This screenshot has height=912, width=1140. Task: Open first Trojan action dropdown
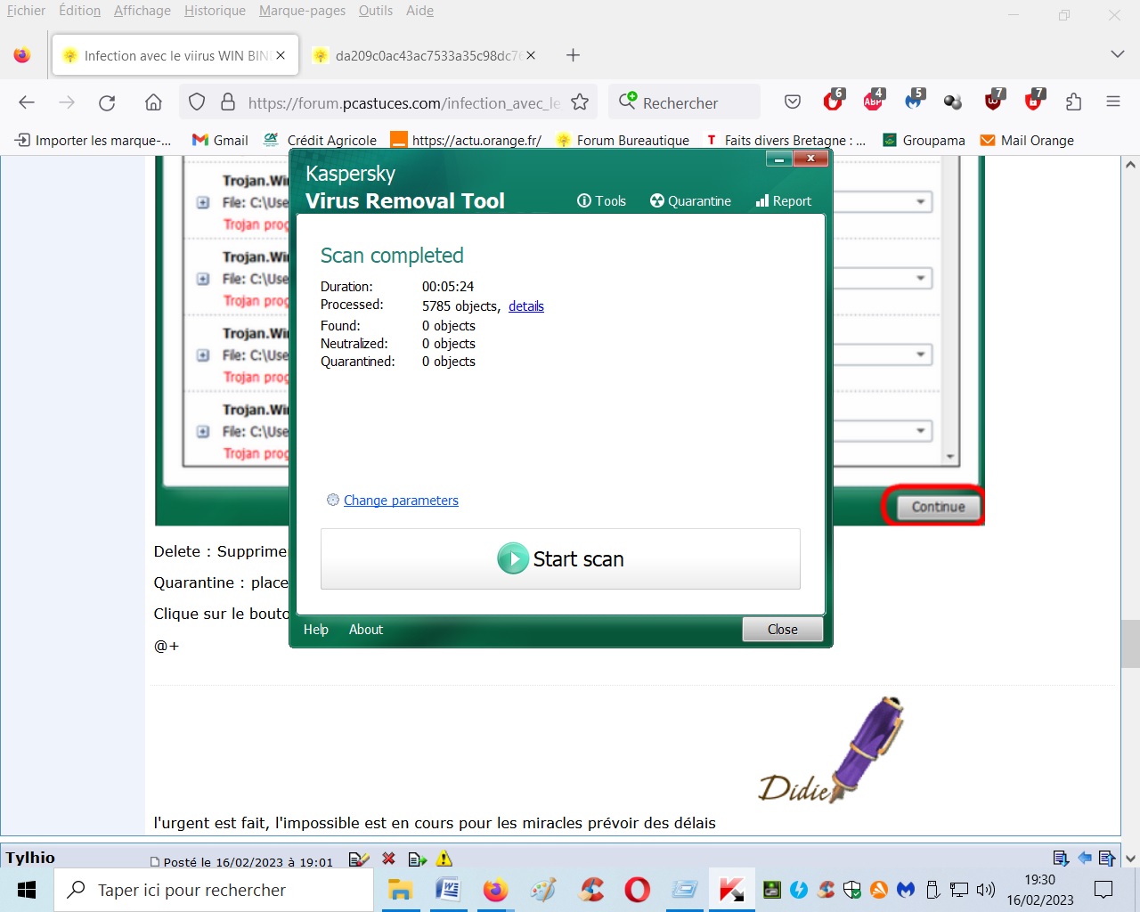click(921, 202)
